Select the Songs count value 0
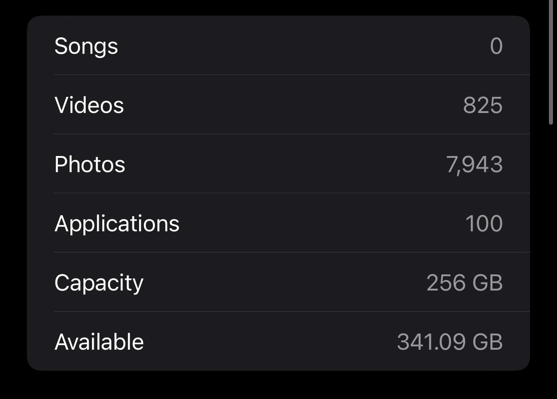 click(x=496, y=46)
